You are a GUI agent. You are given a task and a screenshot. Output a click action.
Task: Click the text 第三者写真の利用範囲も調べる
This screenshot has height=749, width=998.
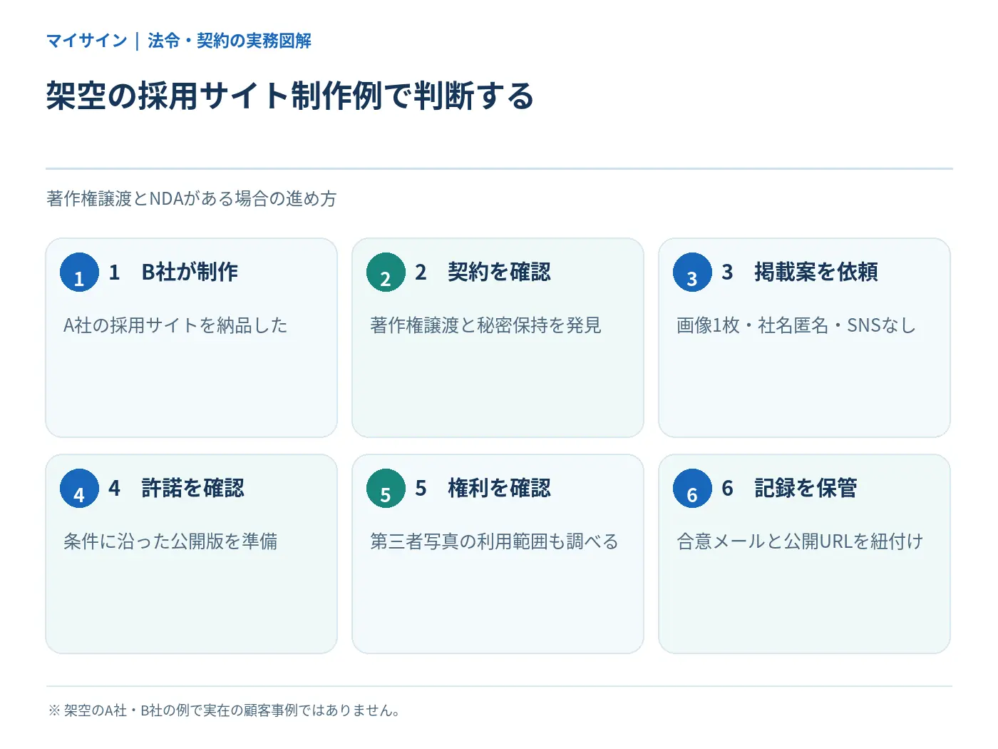[x=494, y=541]
